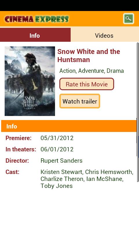This screenshot has width=139, height=232.
Task: Select the Info tab
Action: [35, 35]
